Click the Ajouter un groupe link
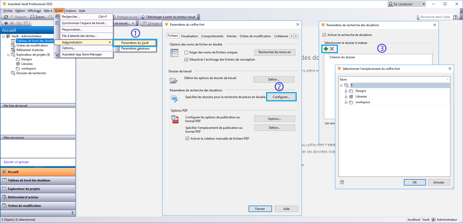 click(16, 162)
